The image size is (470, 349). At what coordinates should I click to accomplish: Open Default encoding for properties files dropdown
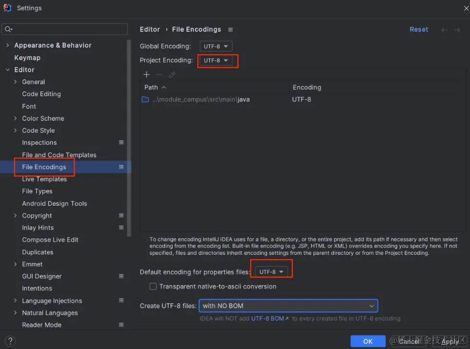tap(271, 272)
